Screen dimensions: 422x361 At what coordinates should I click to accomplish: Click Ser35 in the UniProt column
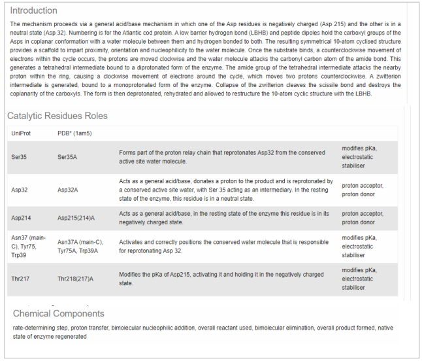tap(20, 157)
